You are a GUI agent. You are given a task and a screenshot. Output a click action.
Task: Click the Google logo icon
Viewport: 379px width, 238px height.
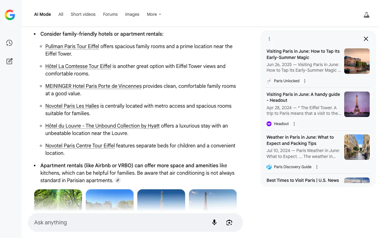pos(10,15)
